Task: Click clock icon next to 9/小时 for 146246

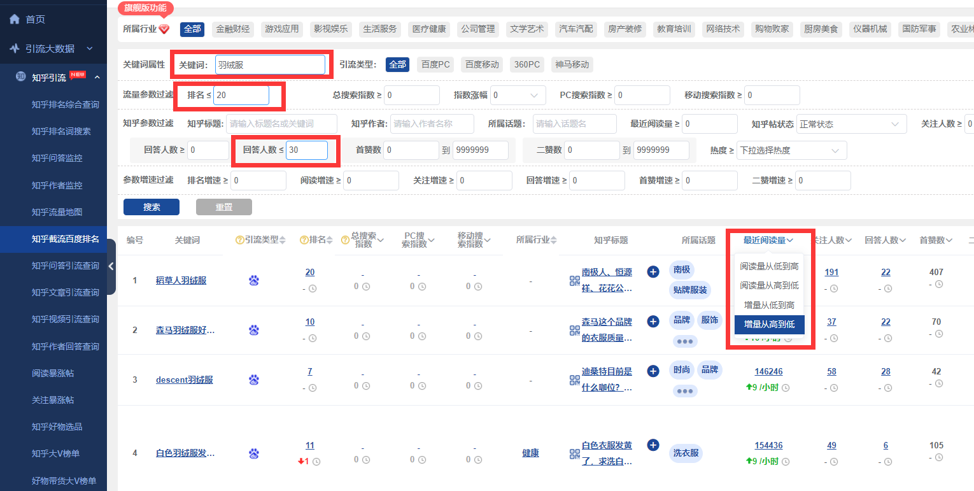Action: (786, 388)
